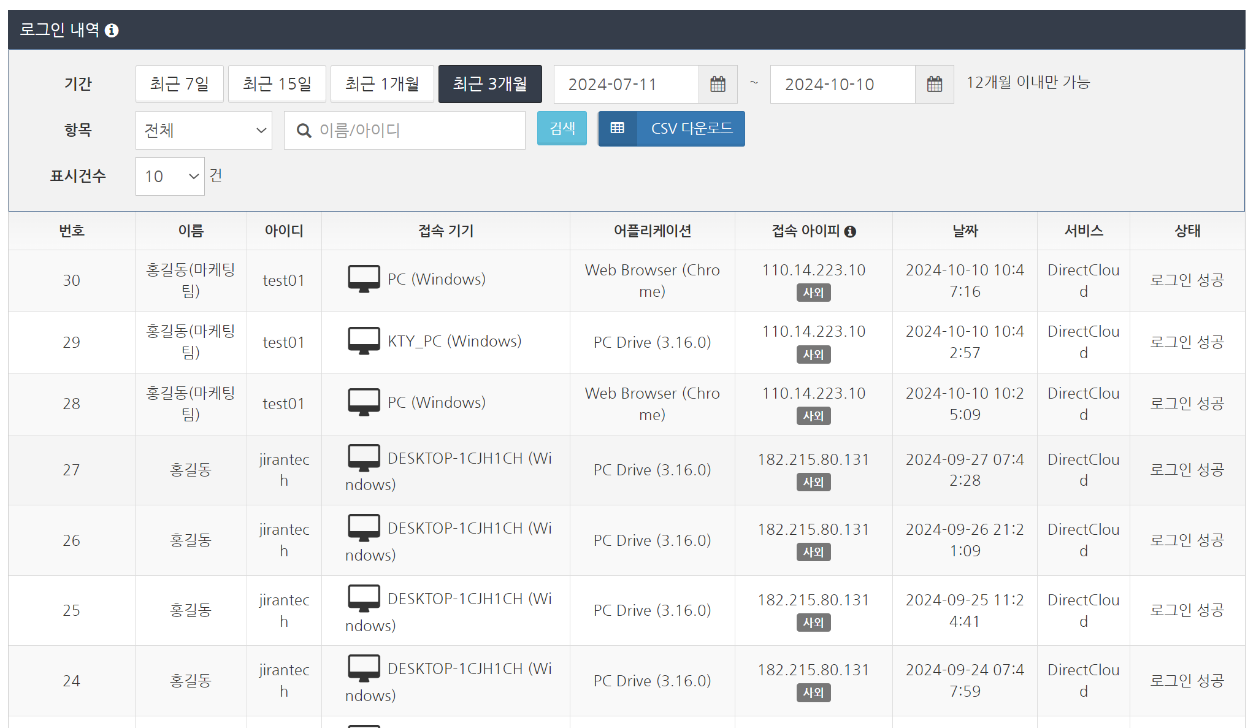The image size is (1256, 728).
Task: Click 사외 badge in row 27
Action: pyautogui.click(x=813, y=482)
